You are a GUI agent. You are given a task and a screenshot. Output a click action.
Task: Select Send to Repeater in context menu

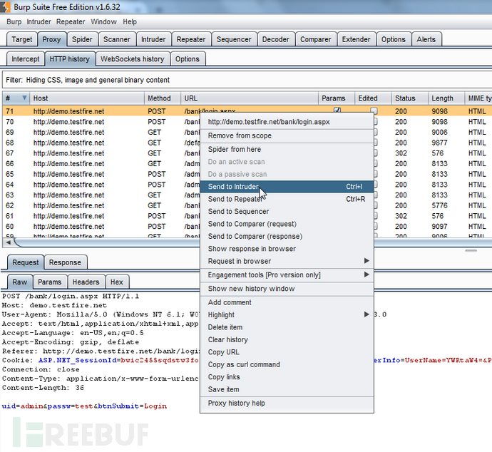(x=287, y=199)
